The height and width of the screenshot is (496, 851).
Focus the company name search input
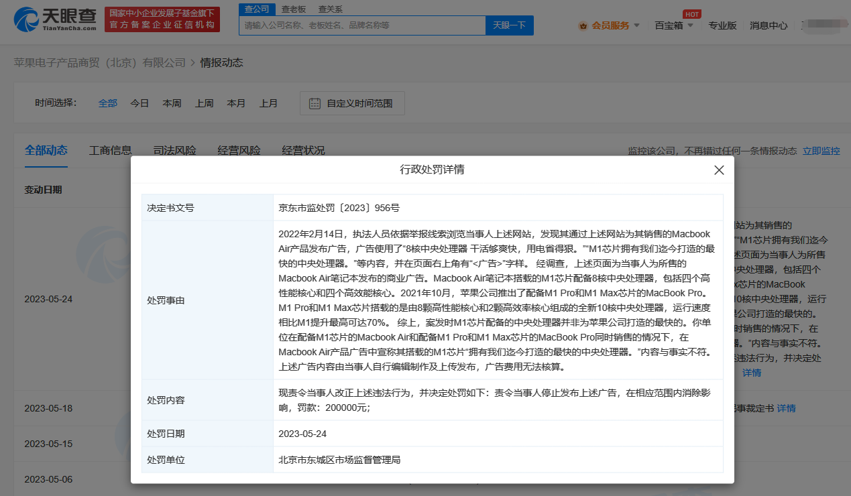362,25
